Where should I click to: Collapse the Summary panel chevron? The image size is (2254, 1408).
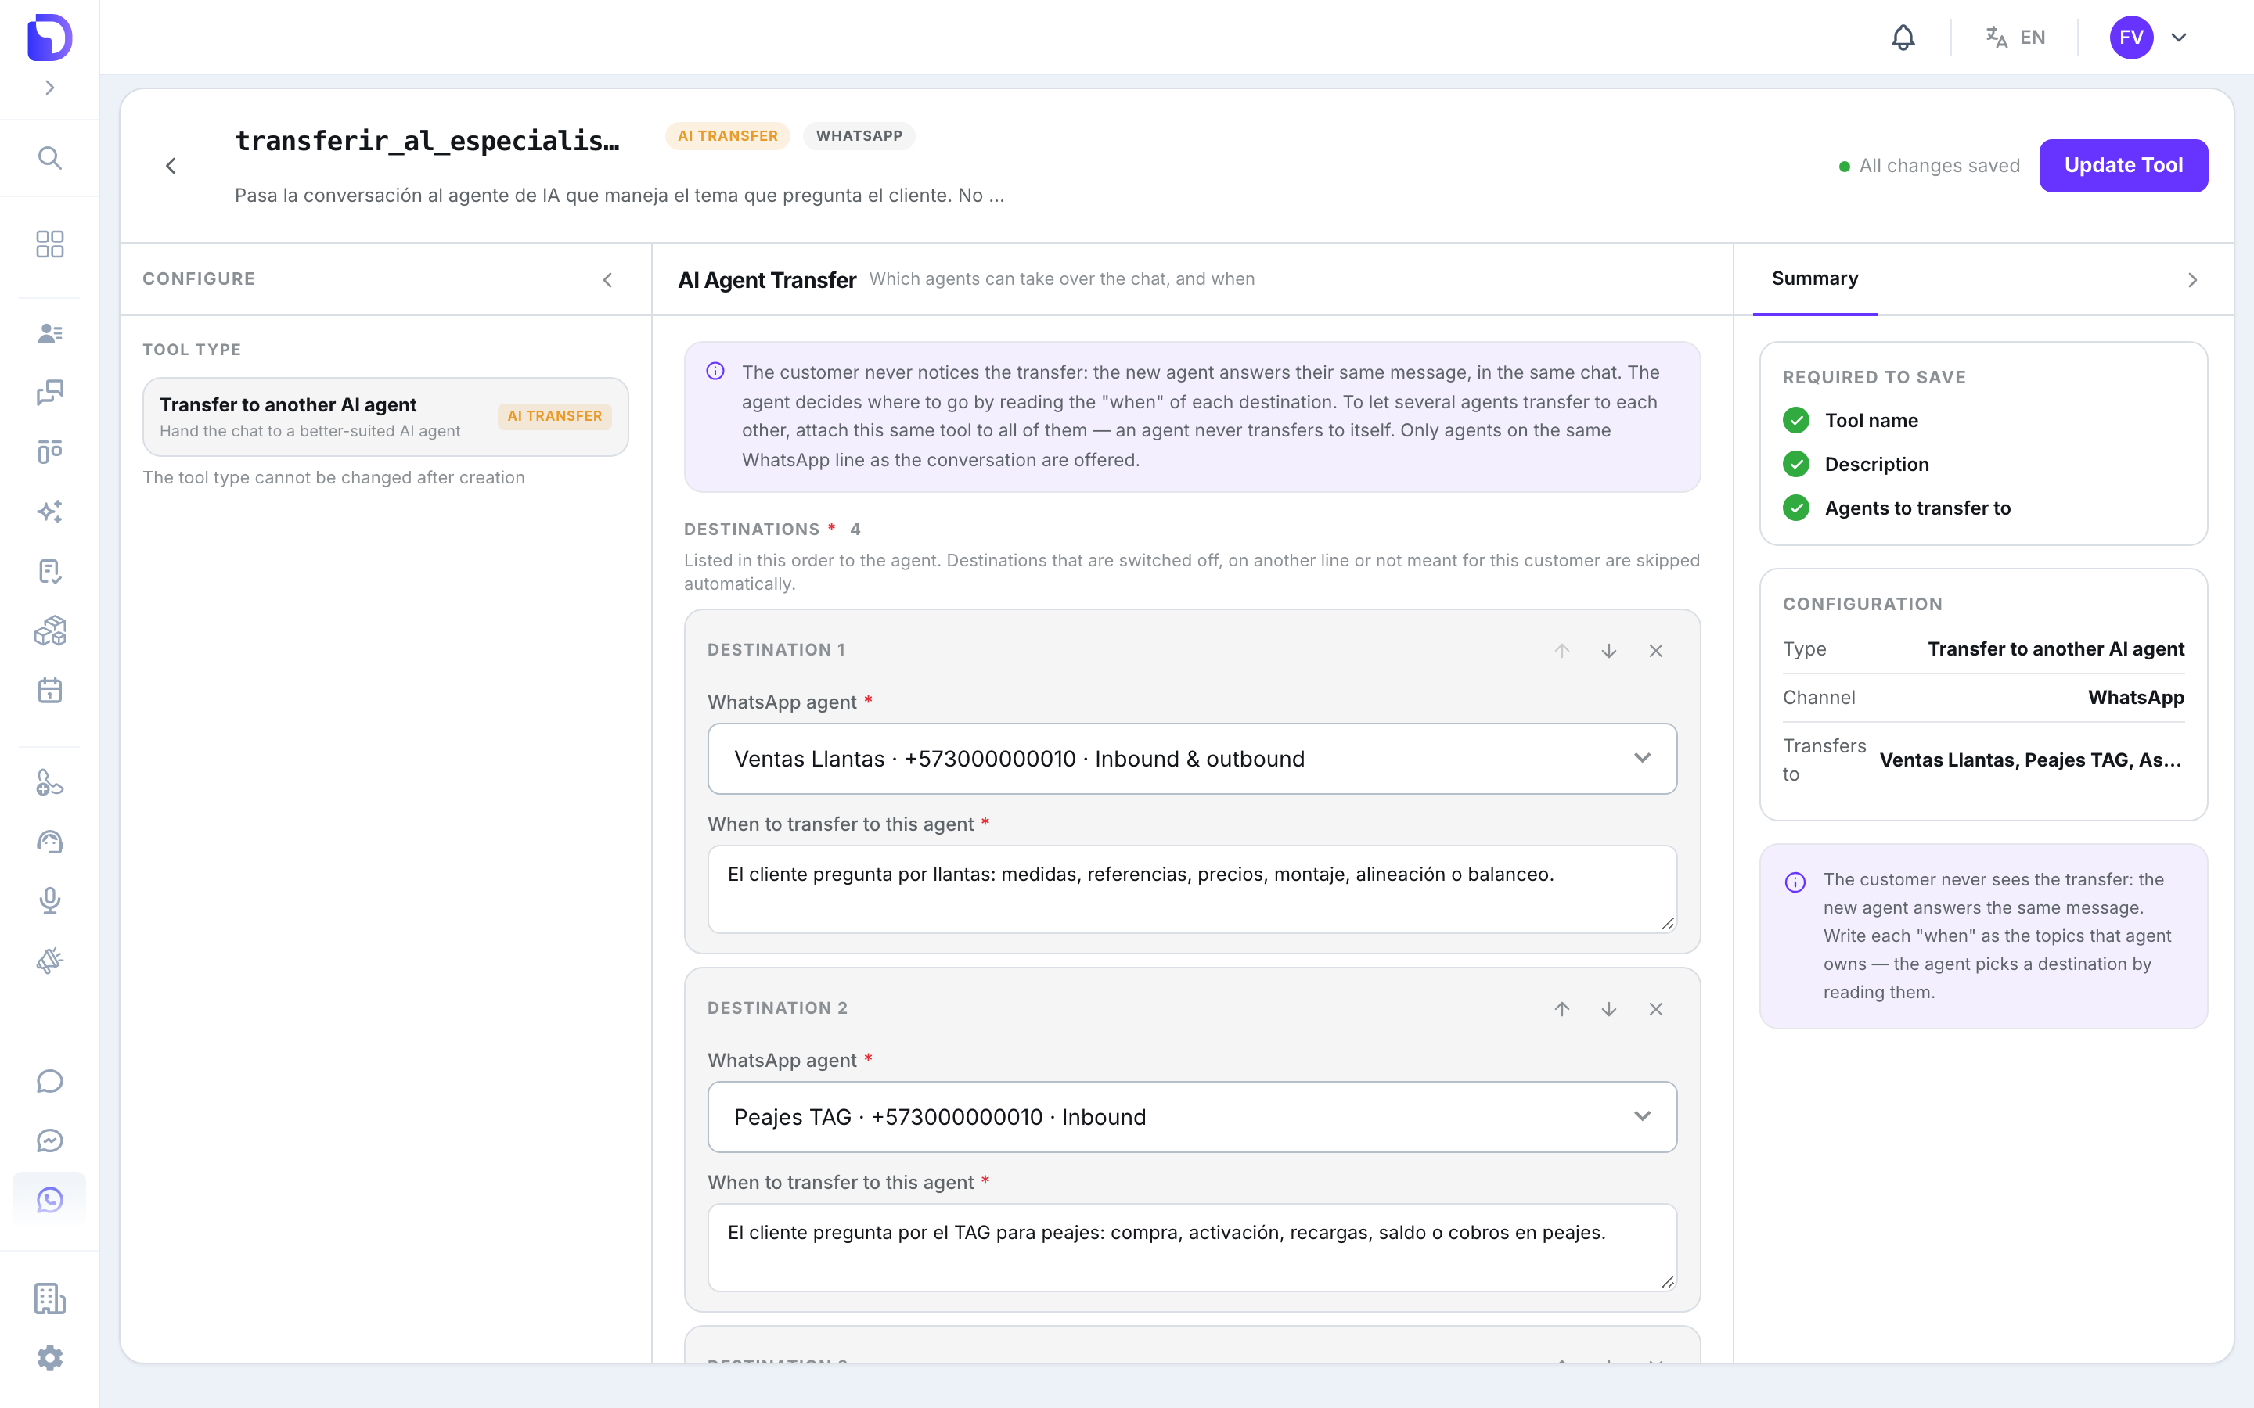point(2191,279)
